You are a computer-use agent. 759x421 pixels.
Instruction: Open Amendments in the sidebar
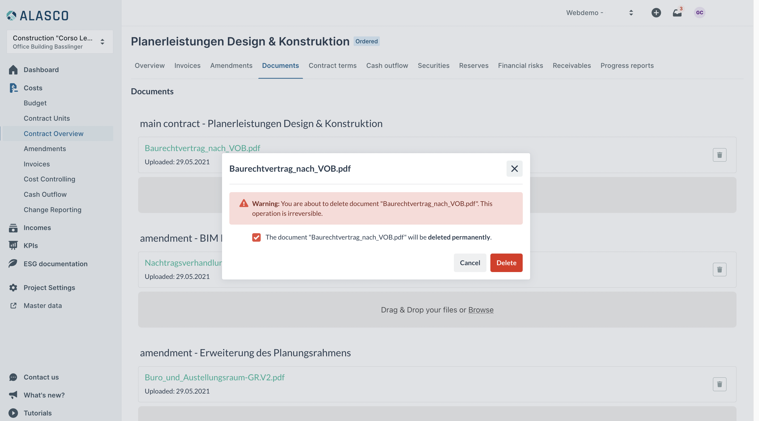click(x=45, y=149)
